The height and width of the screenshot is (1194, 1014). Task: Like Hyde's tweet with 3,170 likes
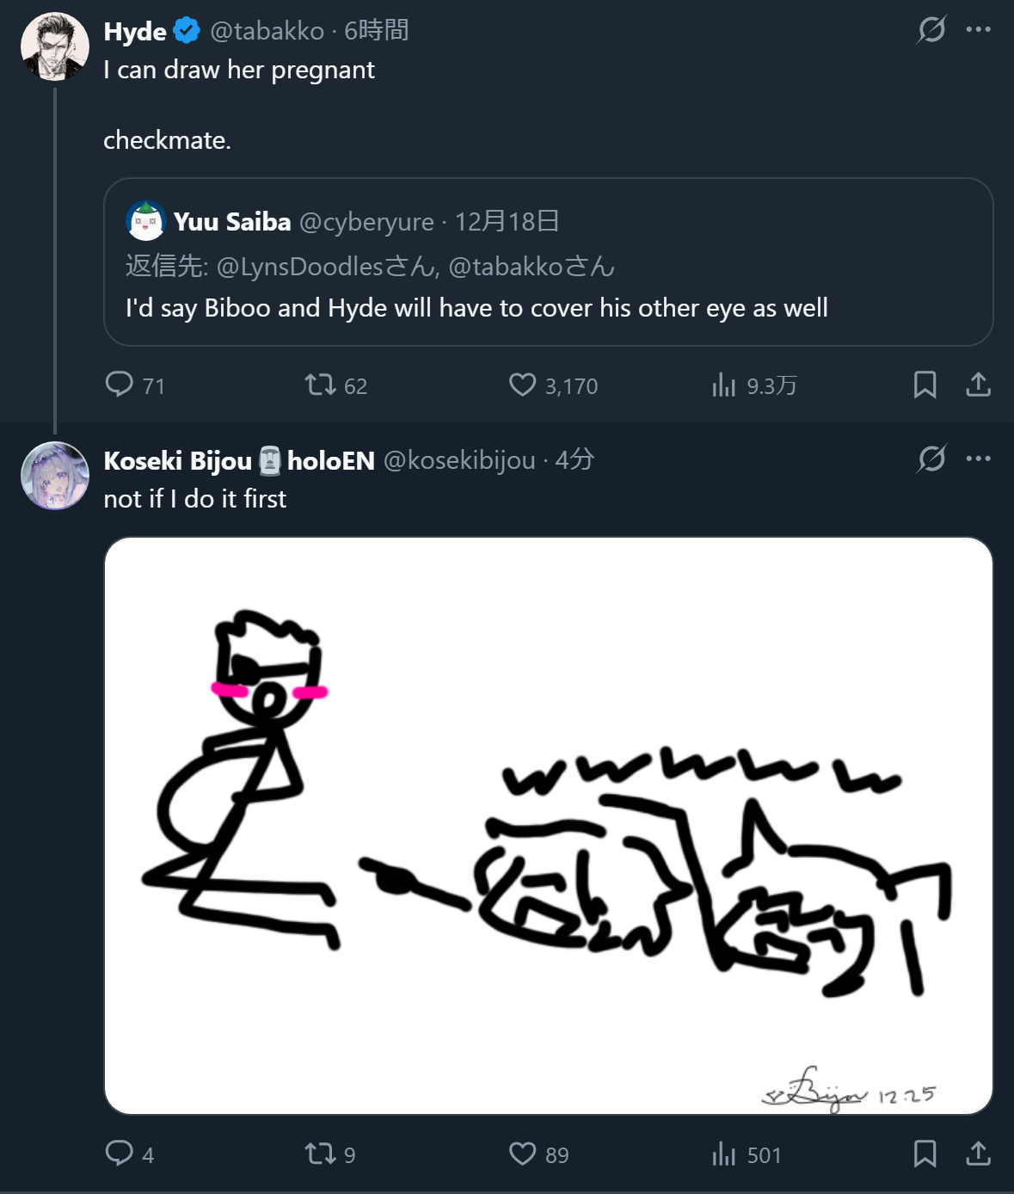(x=522, y=385)
